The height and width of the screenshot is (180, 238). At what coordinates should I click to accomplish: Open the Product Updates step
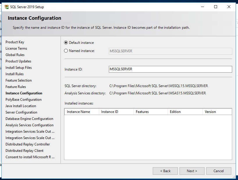tap(18, 61)
